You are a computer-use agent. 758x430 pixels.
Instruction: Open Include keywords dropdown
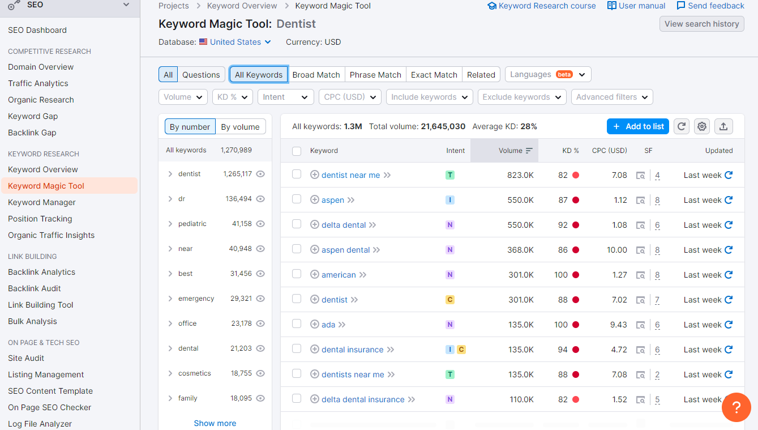430,97
